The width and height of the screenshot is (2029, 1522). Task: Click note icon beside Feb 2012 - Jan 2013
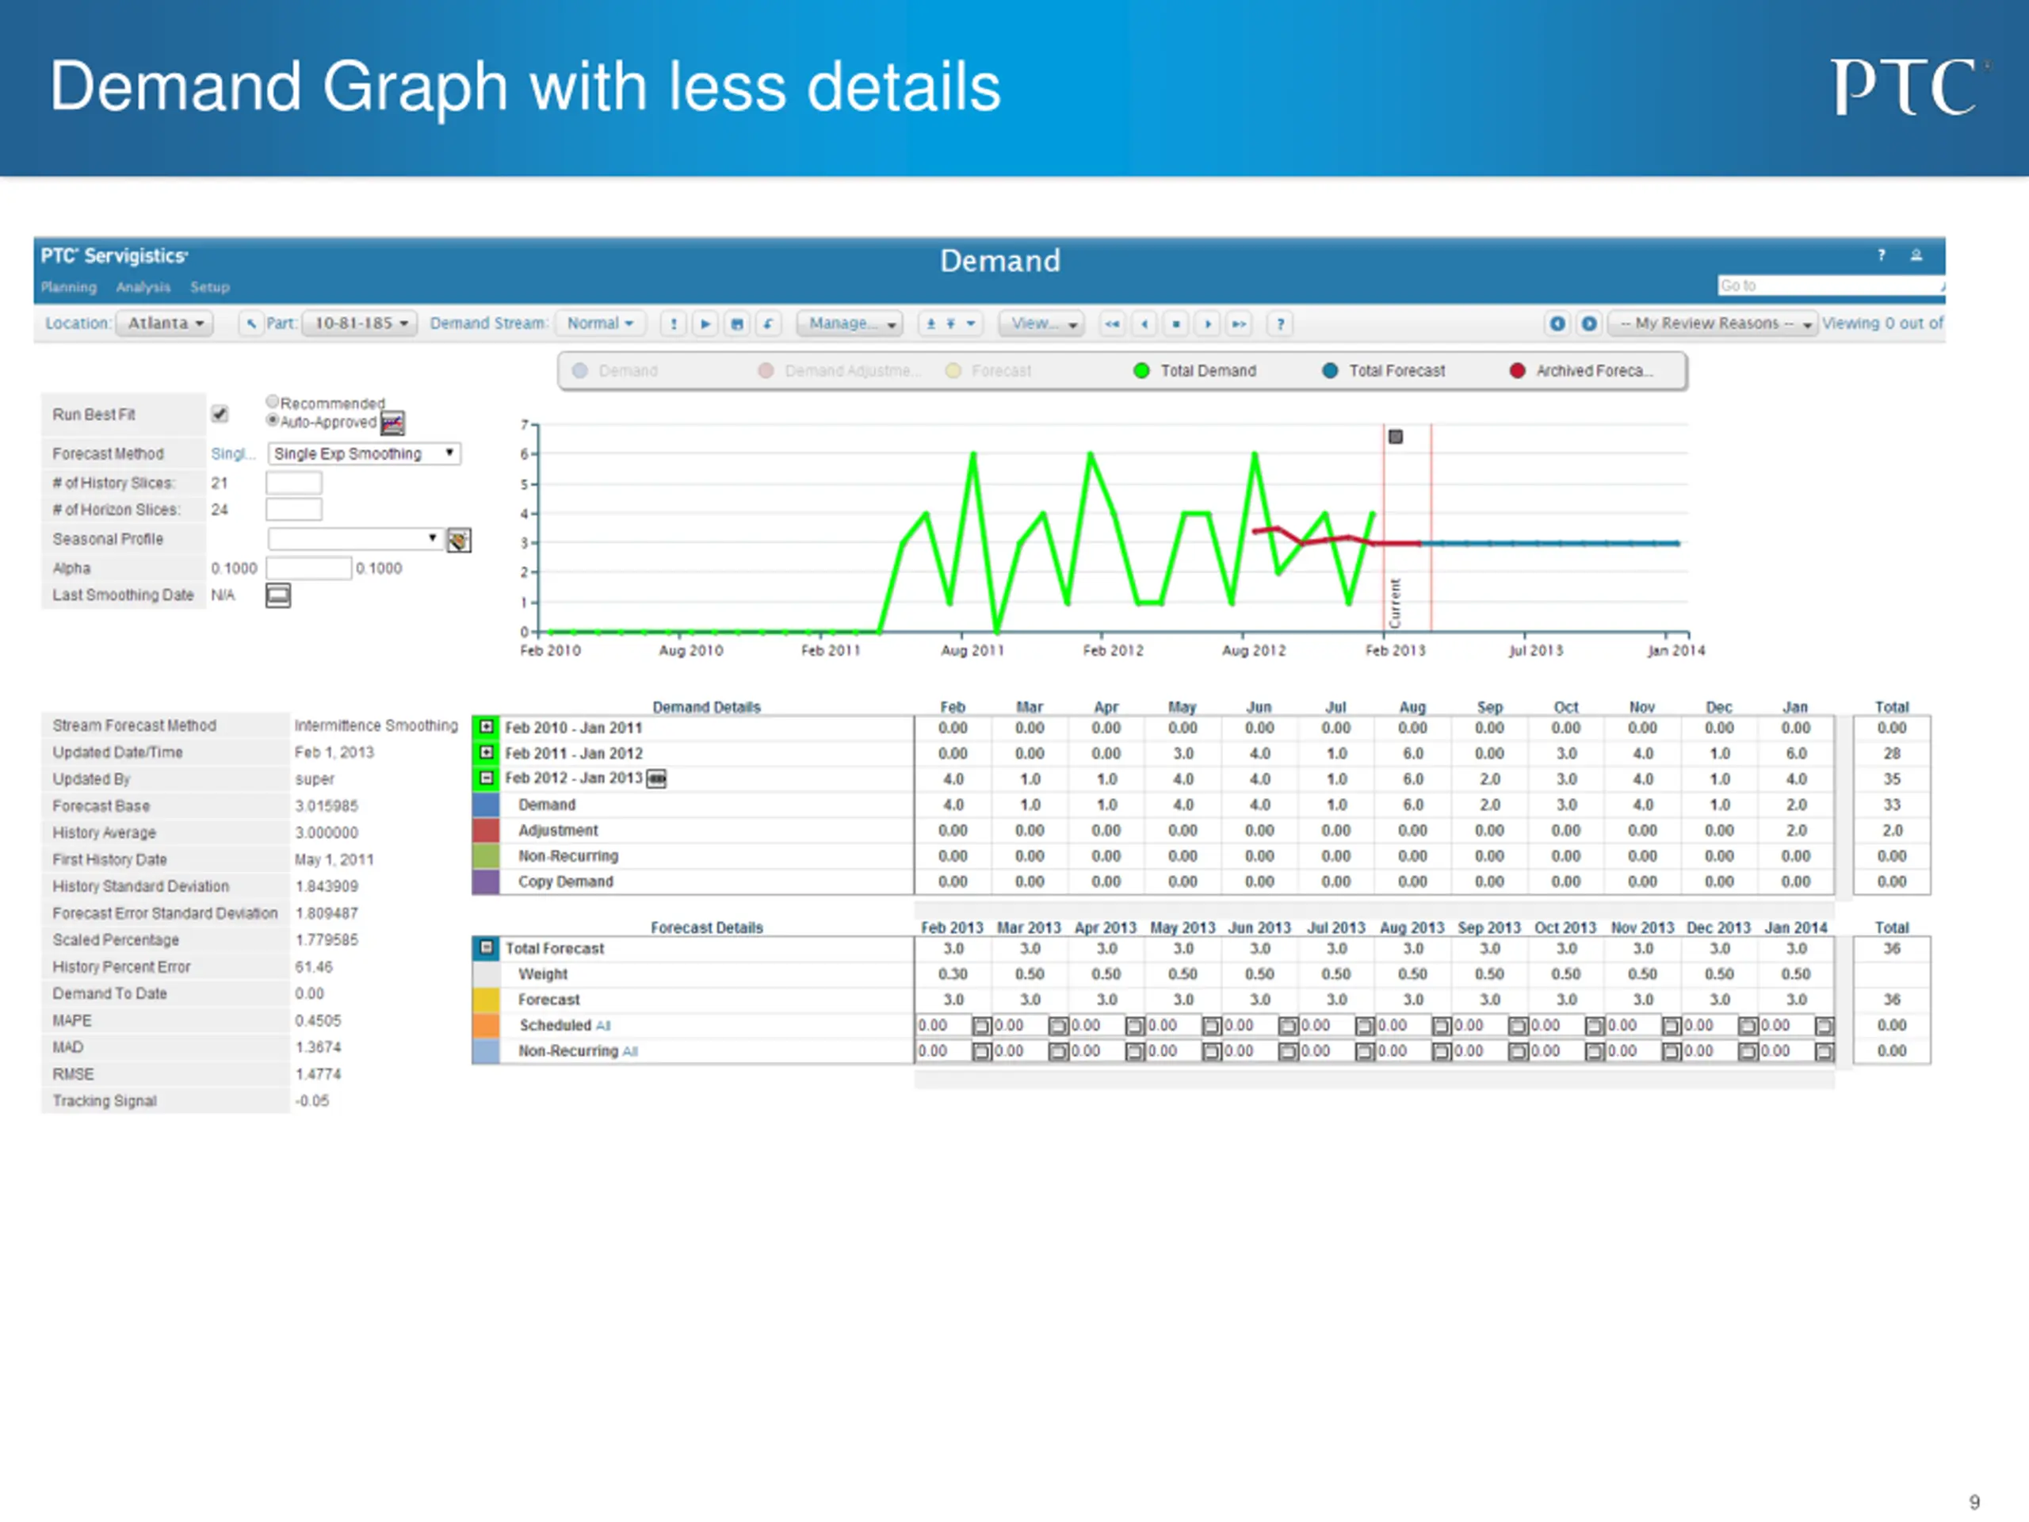pyautogui.click(x=657, y=779)
